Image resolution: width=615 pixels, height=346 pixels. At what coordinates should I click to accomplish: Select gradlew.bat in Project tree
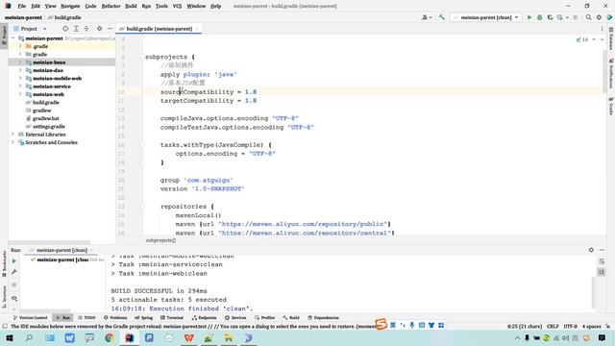coord(45,118)
